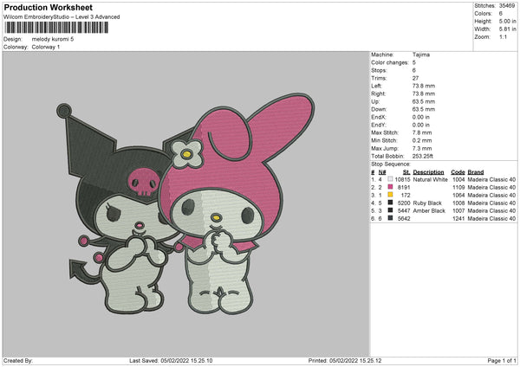520x367 pixels.
Task: Click the 'Production Worksheet' title
Action: tap(48, 7)
